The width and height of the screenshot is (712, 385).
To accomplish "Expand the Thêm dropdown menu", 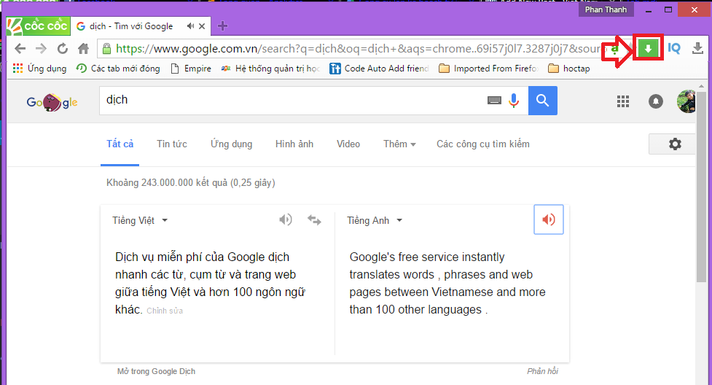I will pos(399,144).
